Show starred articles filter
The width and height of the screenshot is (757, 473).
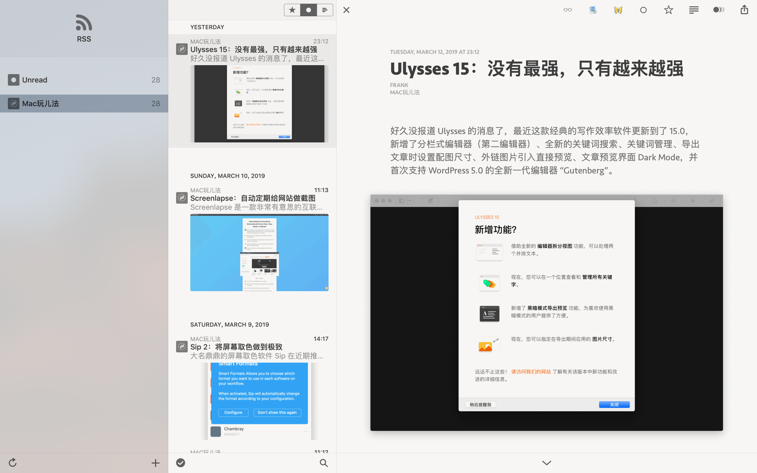tap(292, 10)
